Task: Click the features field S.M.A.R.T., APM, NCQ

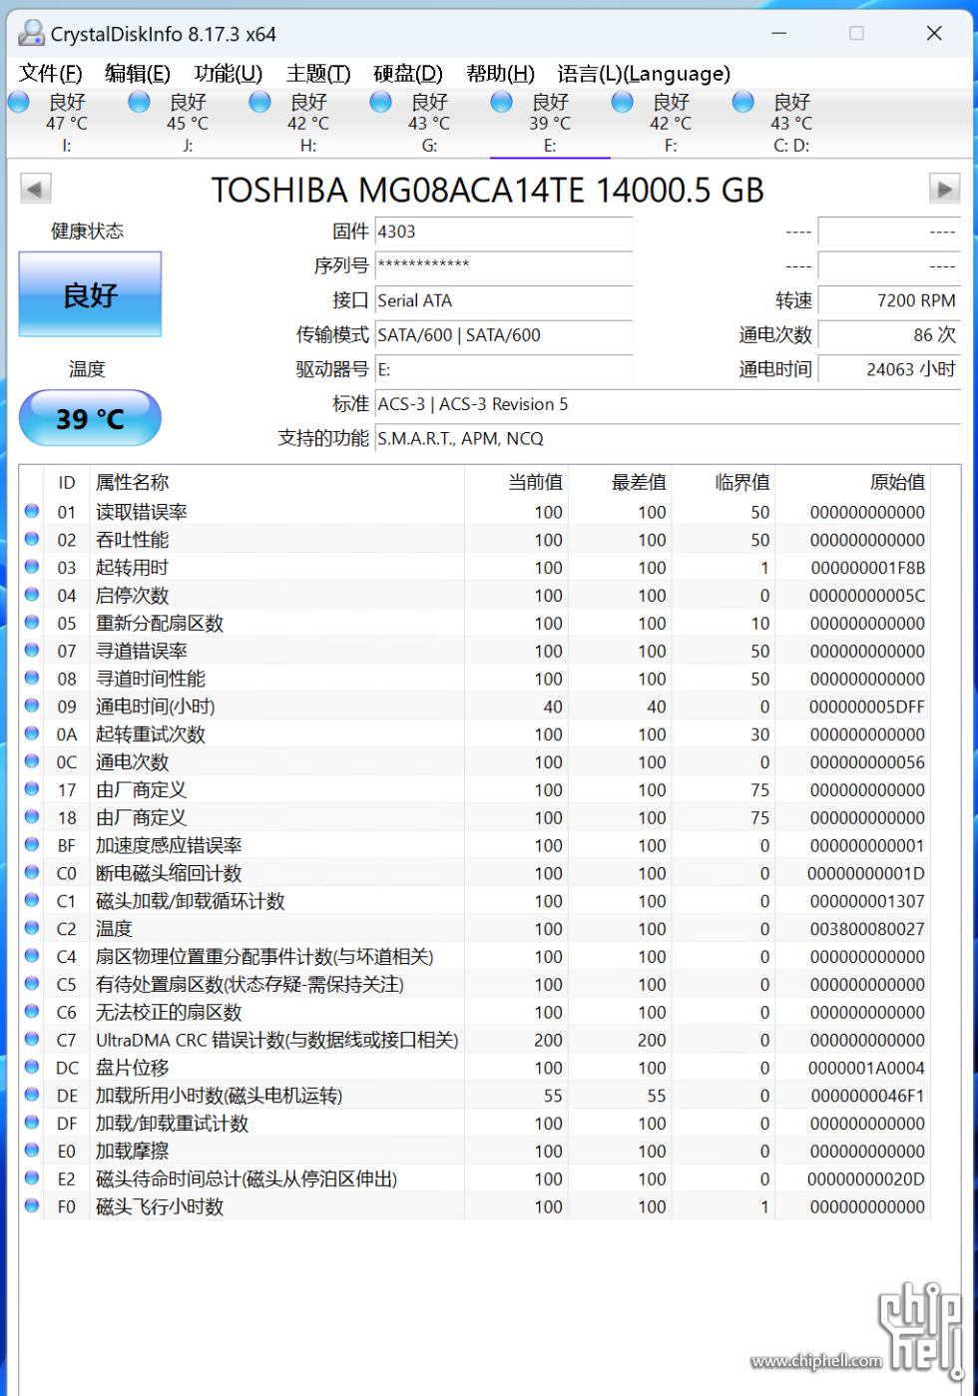Action: coord(668,438)
